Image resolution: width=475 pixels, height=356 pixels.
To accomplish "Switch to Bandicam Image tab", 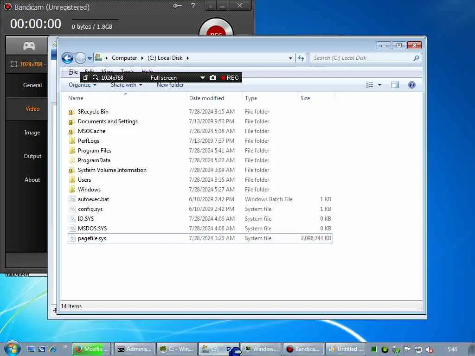I will pyautogui.click(x=32, y=133).
